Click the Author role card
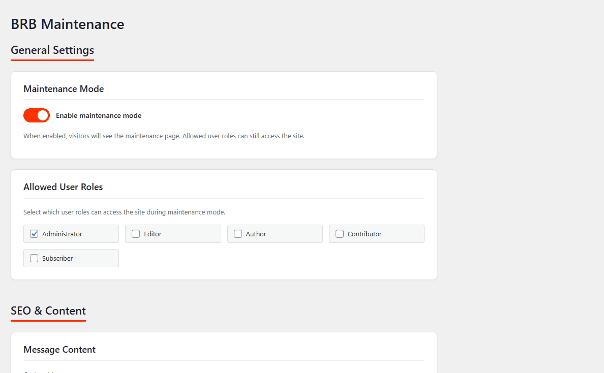This screenshot has height=373, width=604. tap(275, 234)
